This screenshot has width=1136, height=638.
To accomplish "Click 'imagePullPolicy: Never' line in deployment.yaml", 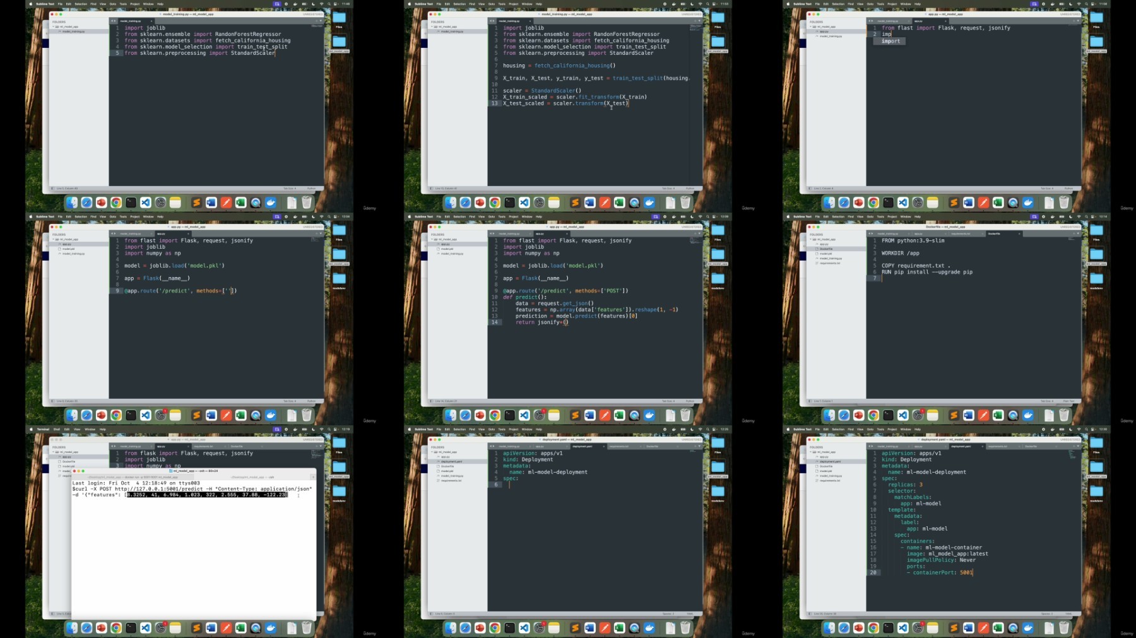I will pyautogui.click(x=941, y=560).
